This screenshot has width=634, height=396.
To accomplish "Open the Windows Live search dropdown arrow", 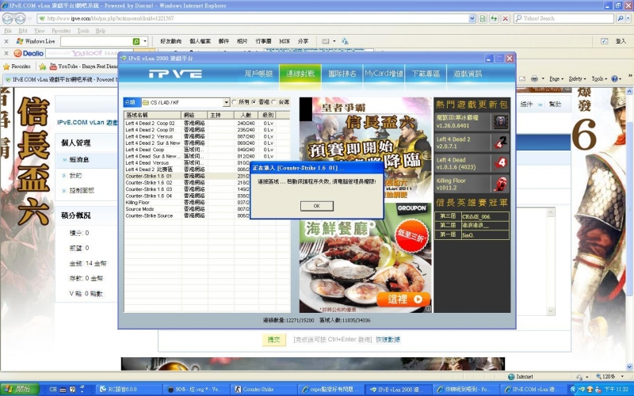I will [x=145, y=41].
